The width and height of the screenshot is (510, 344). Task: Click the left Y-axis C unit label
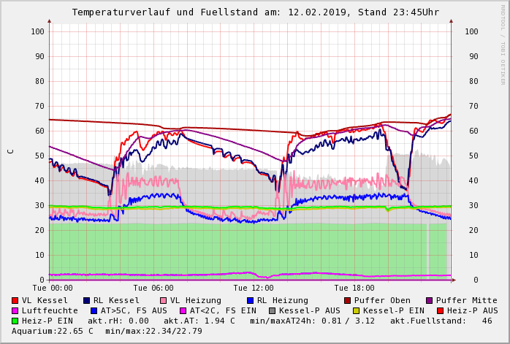[x=10, y=151]
